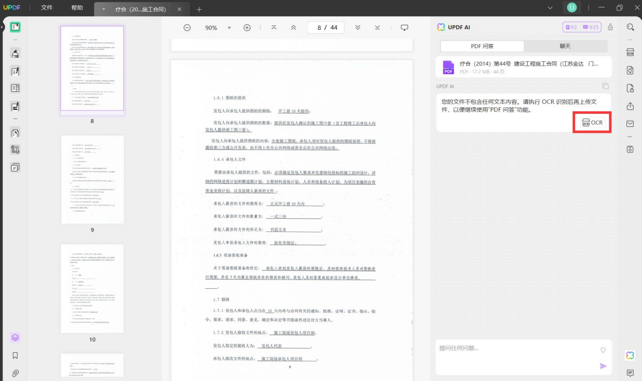This screenshot has width=642, height=381.
Task: Open the zoom level dropdown at 90%
Action: click(x=229, y=28)
